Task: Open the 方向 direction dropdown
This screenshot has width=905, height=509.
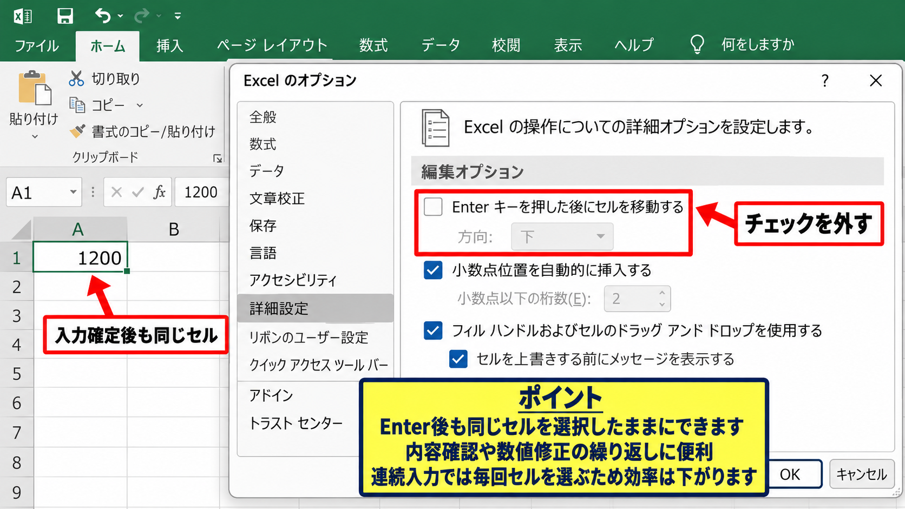Action: click(562, 236)
